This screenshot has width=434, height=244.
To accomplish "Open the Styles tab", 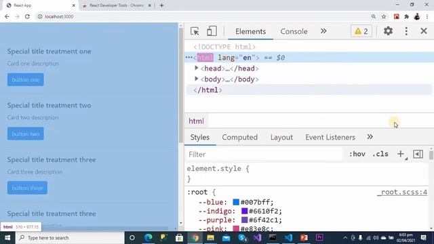I will coord(200,137).
